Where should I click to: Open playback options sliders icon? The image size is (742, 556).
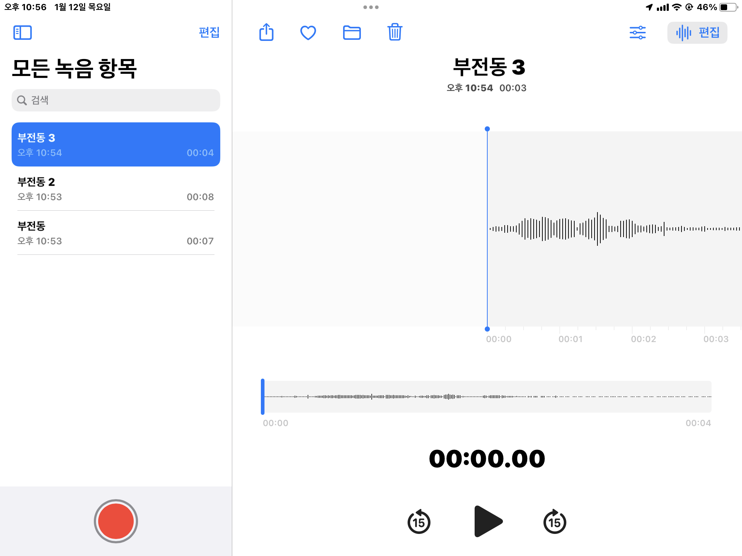tap(638, 33)
